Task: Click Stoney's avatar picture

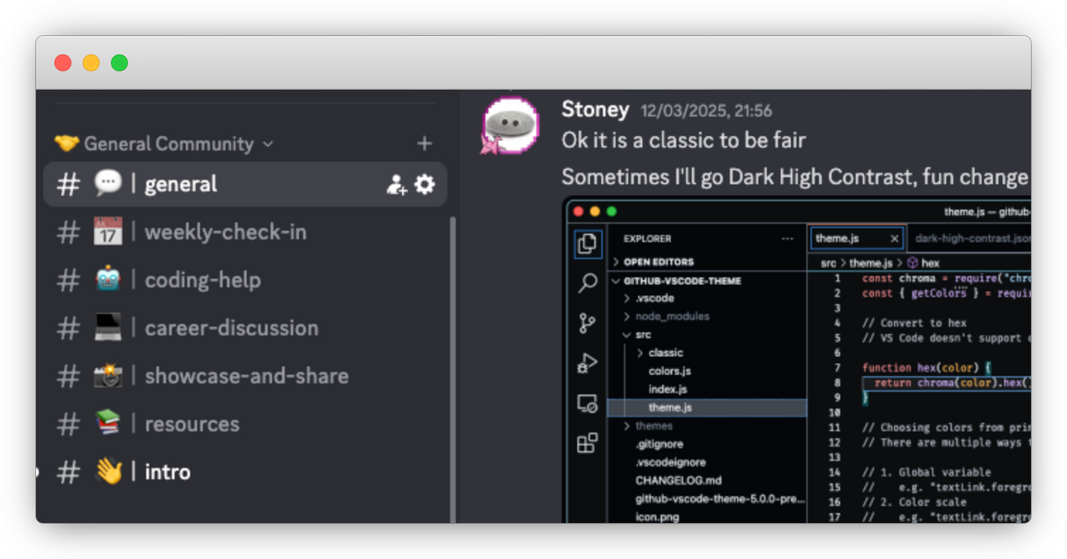Action: click(x=510, y=125)
